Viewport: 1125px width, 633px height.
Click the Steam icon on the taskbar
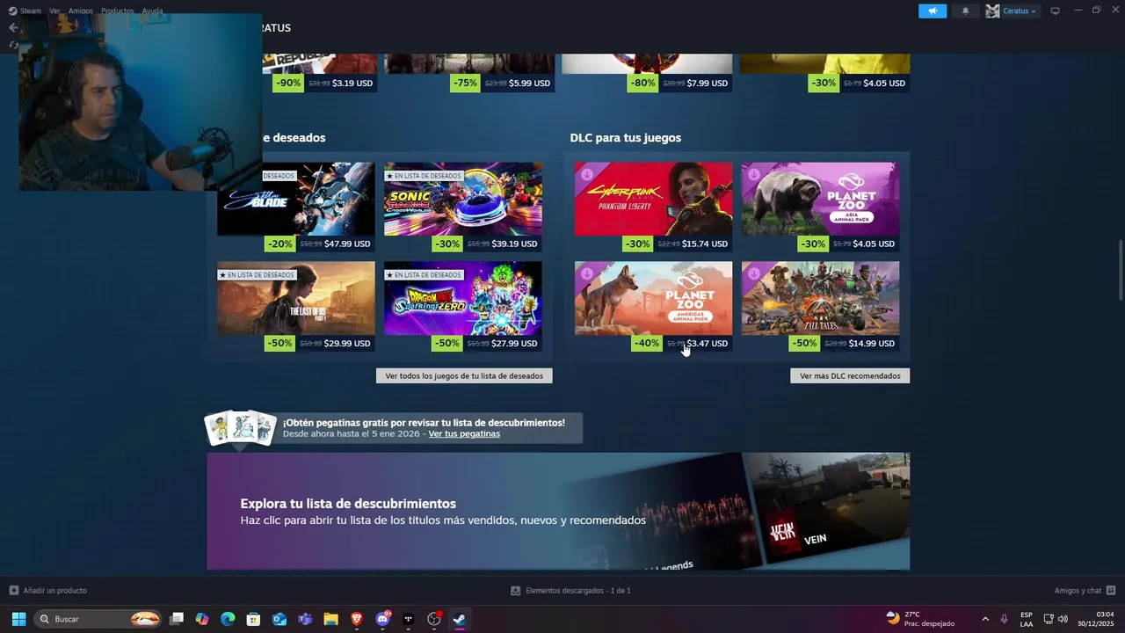(459, 619)
